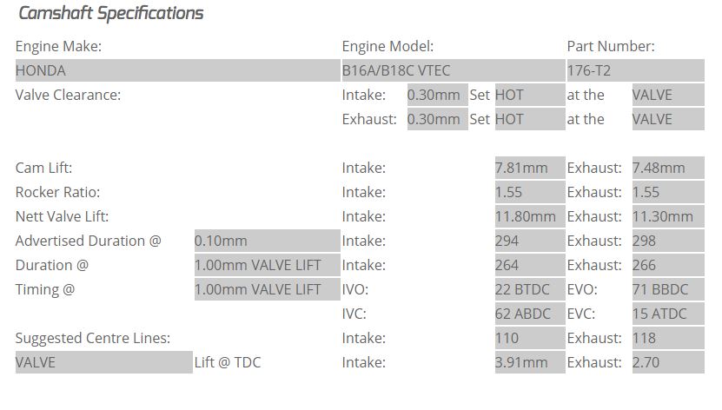This screenshot has height=410, width=722.
Task: Click nett valve lift intake 11.80mm
Action: [530, 216]
